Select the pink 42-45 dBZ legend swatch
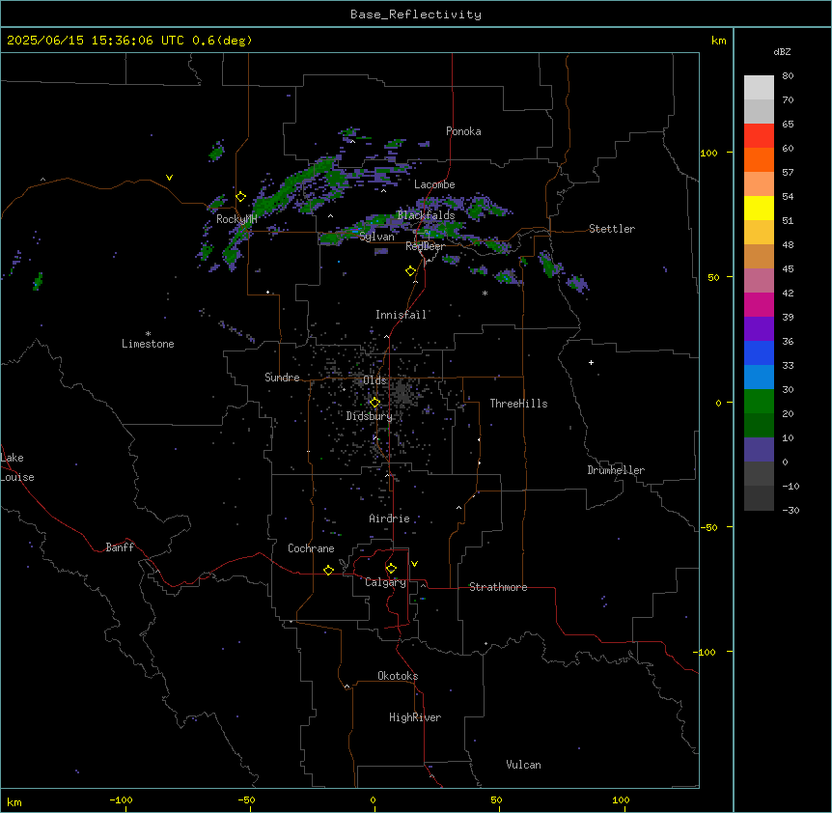832x813 pixels. click(759, 281)
